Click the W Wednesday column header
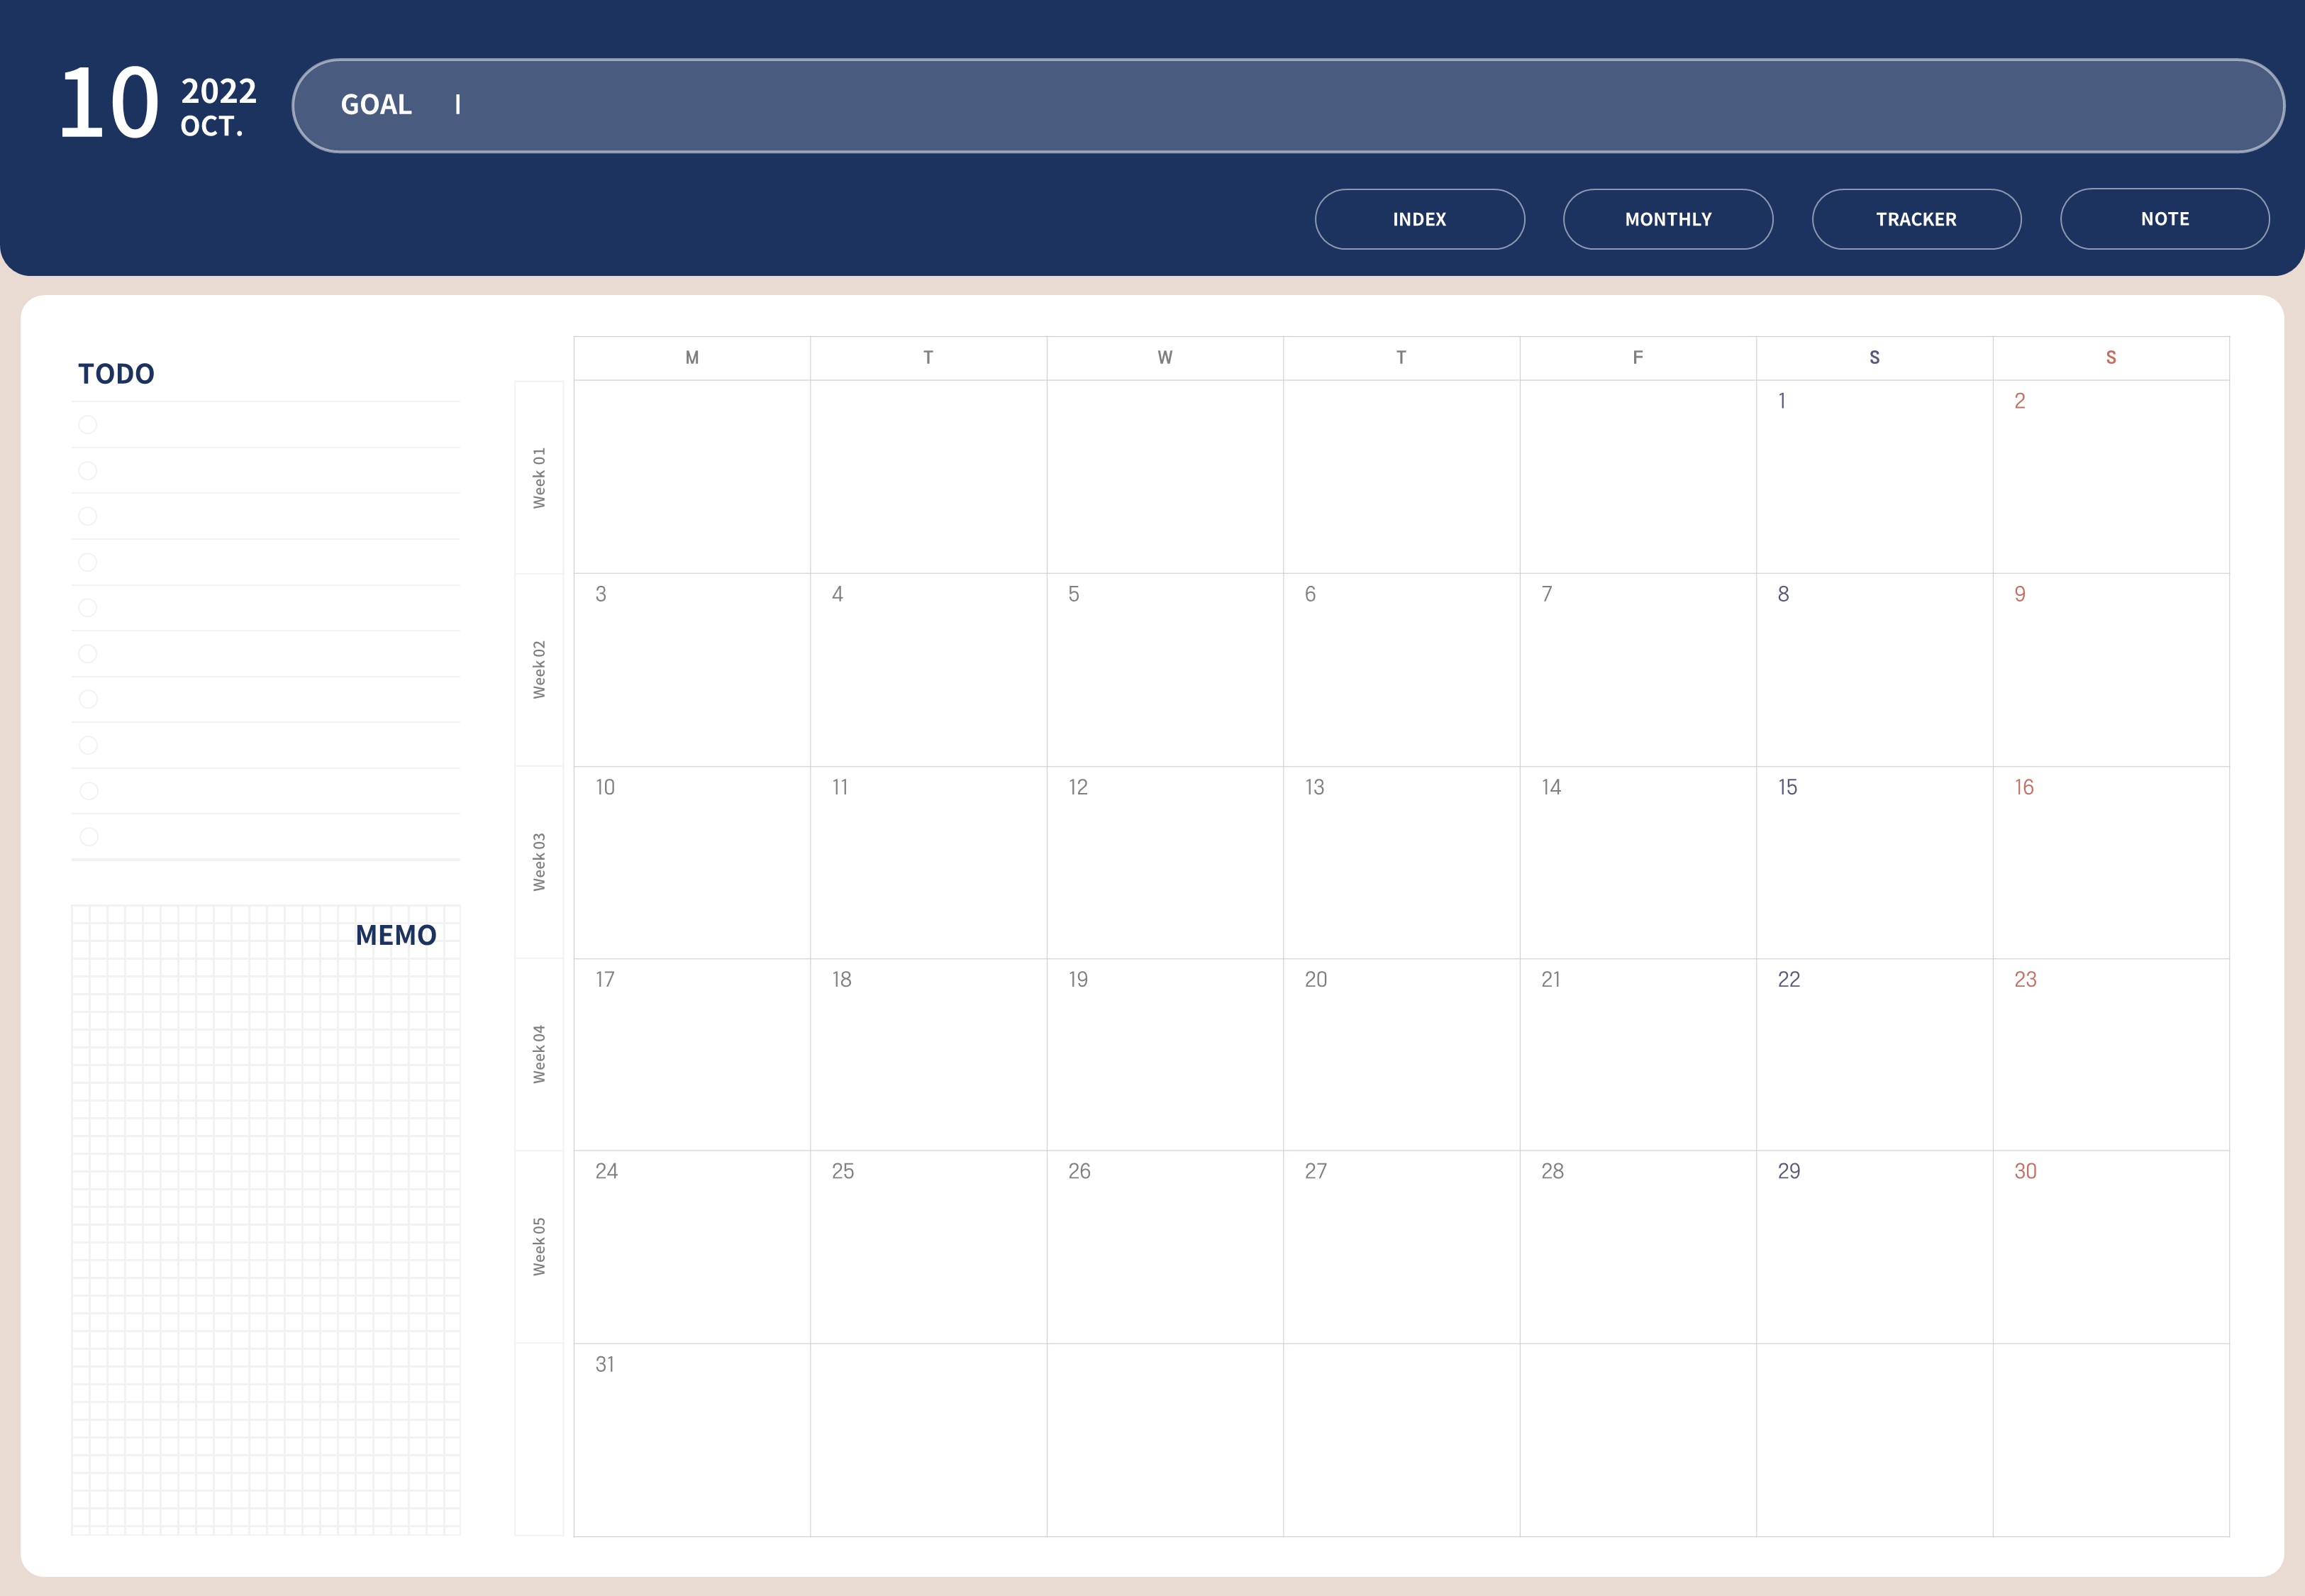Viewport: 2305px width, 1596px height. point(1165,358)
